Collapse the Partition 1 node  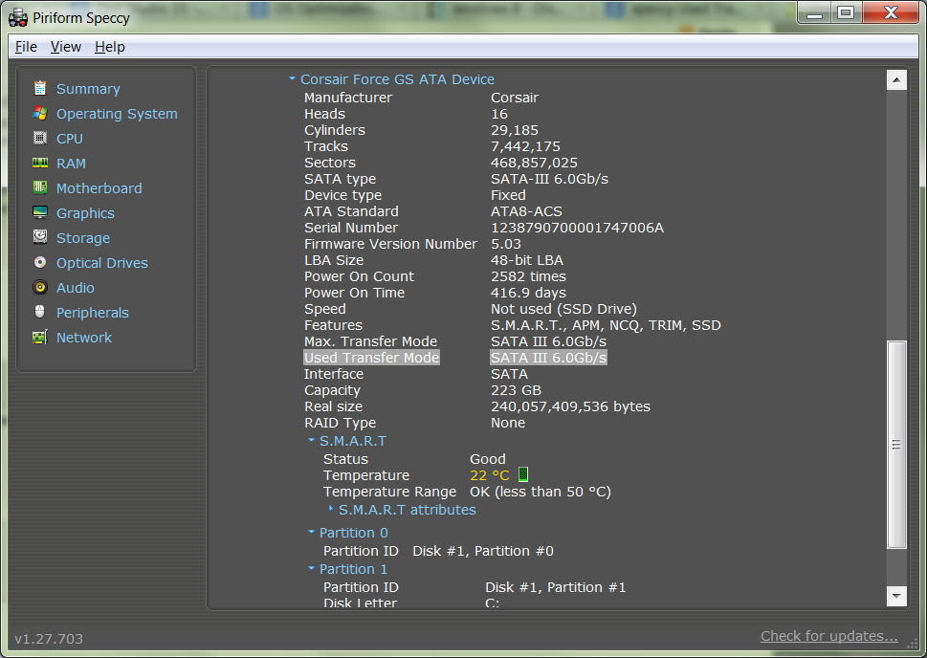click(311, 568)
